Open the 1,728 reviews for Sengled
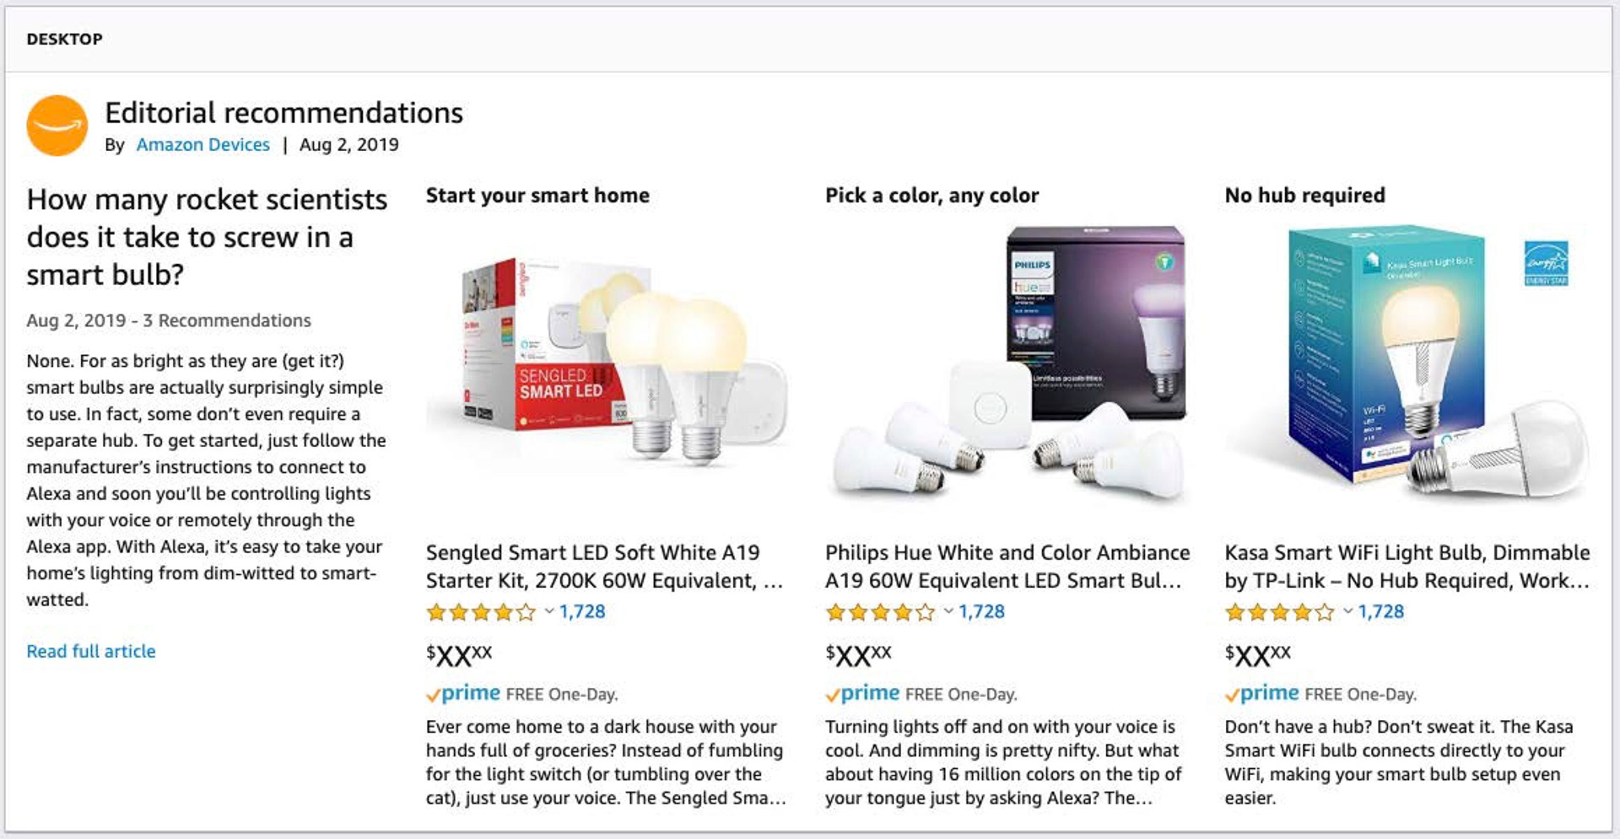Screen dimensions: 1620x839 pyautogui.click(x=582, y=611)
